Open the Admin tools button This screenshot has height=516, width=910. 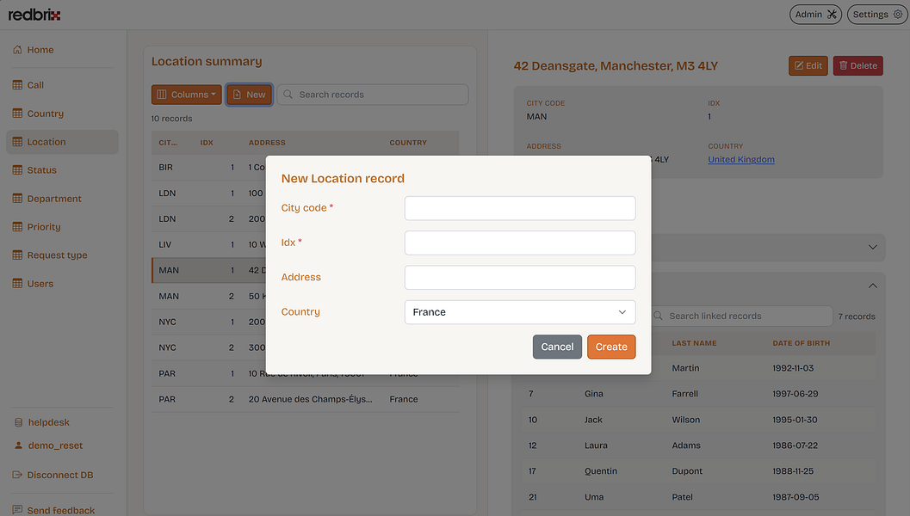tap(815, 15)
